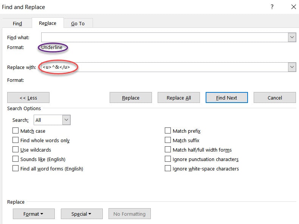Open the Search direction dropdown

tap(66, 120)
